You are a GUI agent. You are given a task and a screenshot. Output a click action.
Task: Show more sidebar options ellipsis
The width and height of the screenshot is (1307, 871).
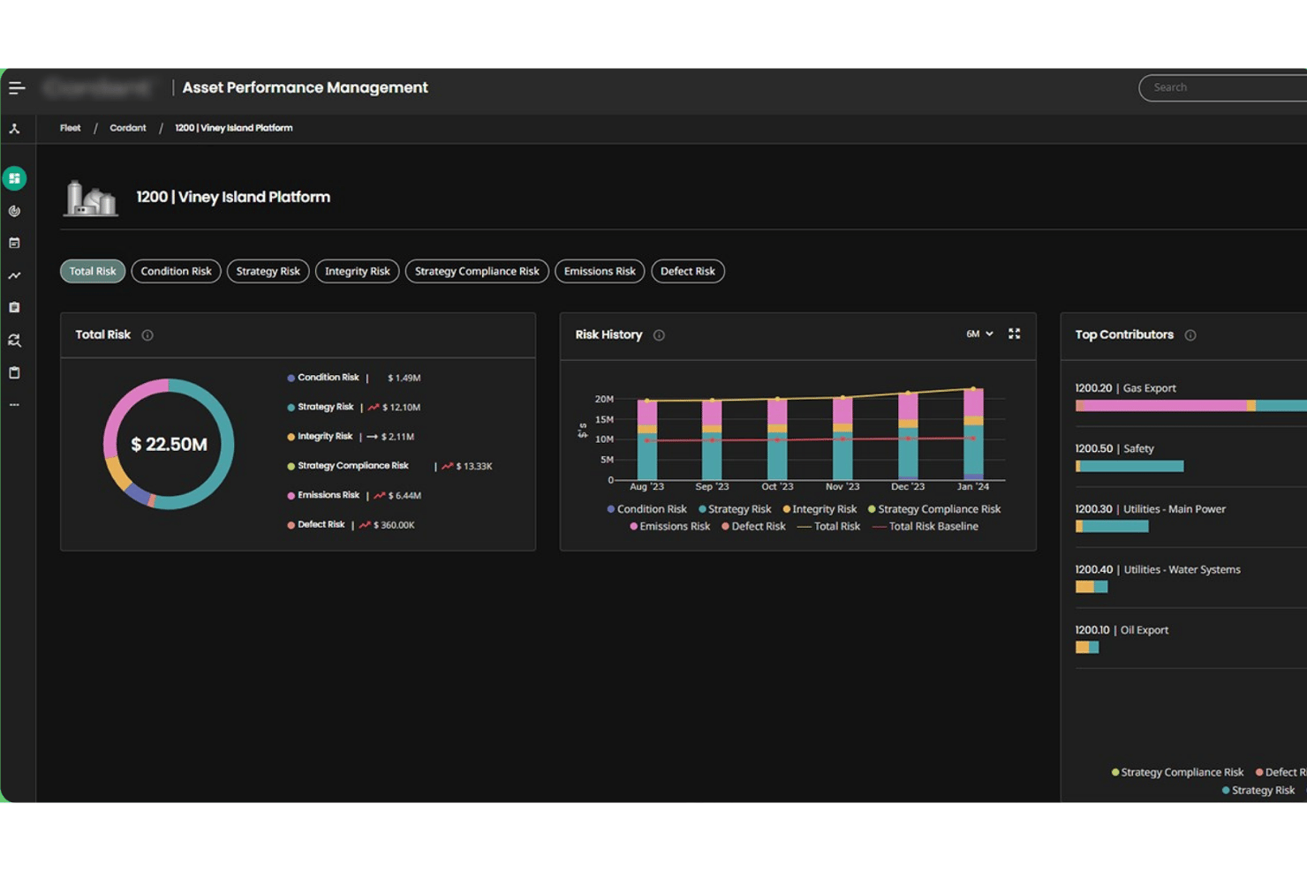point(14,404)
